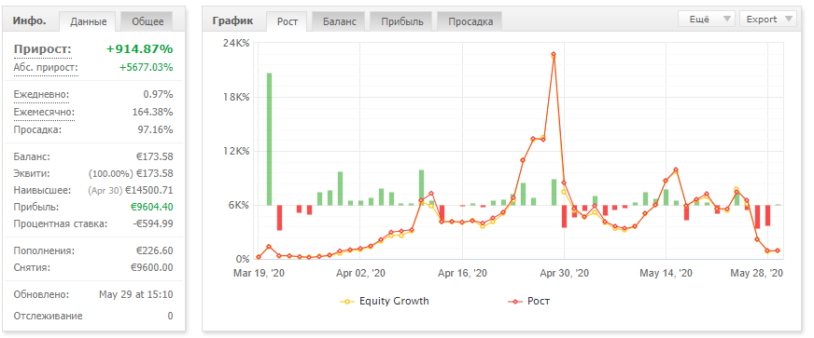Viewport: 814px width, 338px height.
Task: Click the Export dropdown arrow
Action: click(789, 20)
